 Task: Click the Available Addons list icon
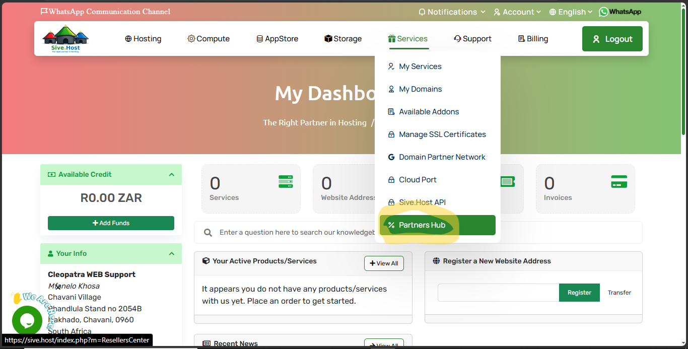coord(391,112)
